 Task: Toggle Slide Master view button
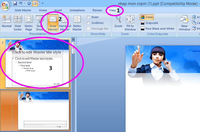point(53,23)
